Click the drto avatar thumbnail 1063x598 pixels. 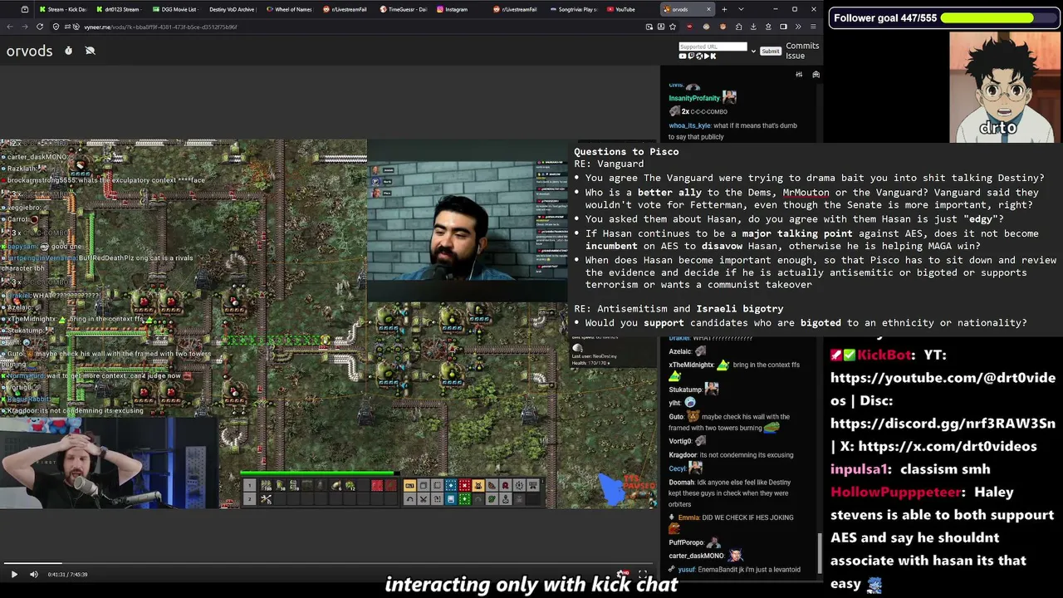tap(1003, 88)
